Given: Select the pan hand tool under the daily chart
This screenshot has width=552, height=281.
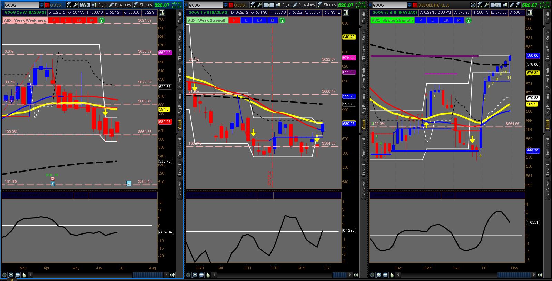Looking at the screenshot, I should 208,275.
